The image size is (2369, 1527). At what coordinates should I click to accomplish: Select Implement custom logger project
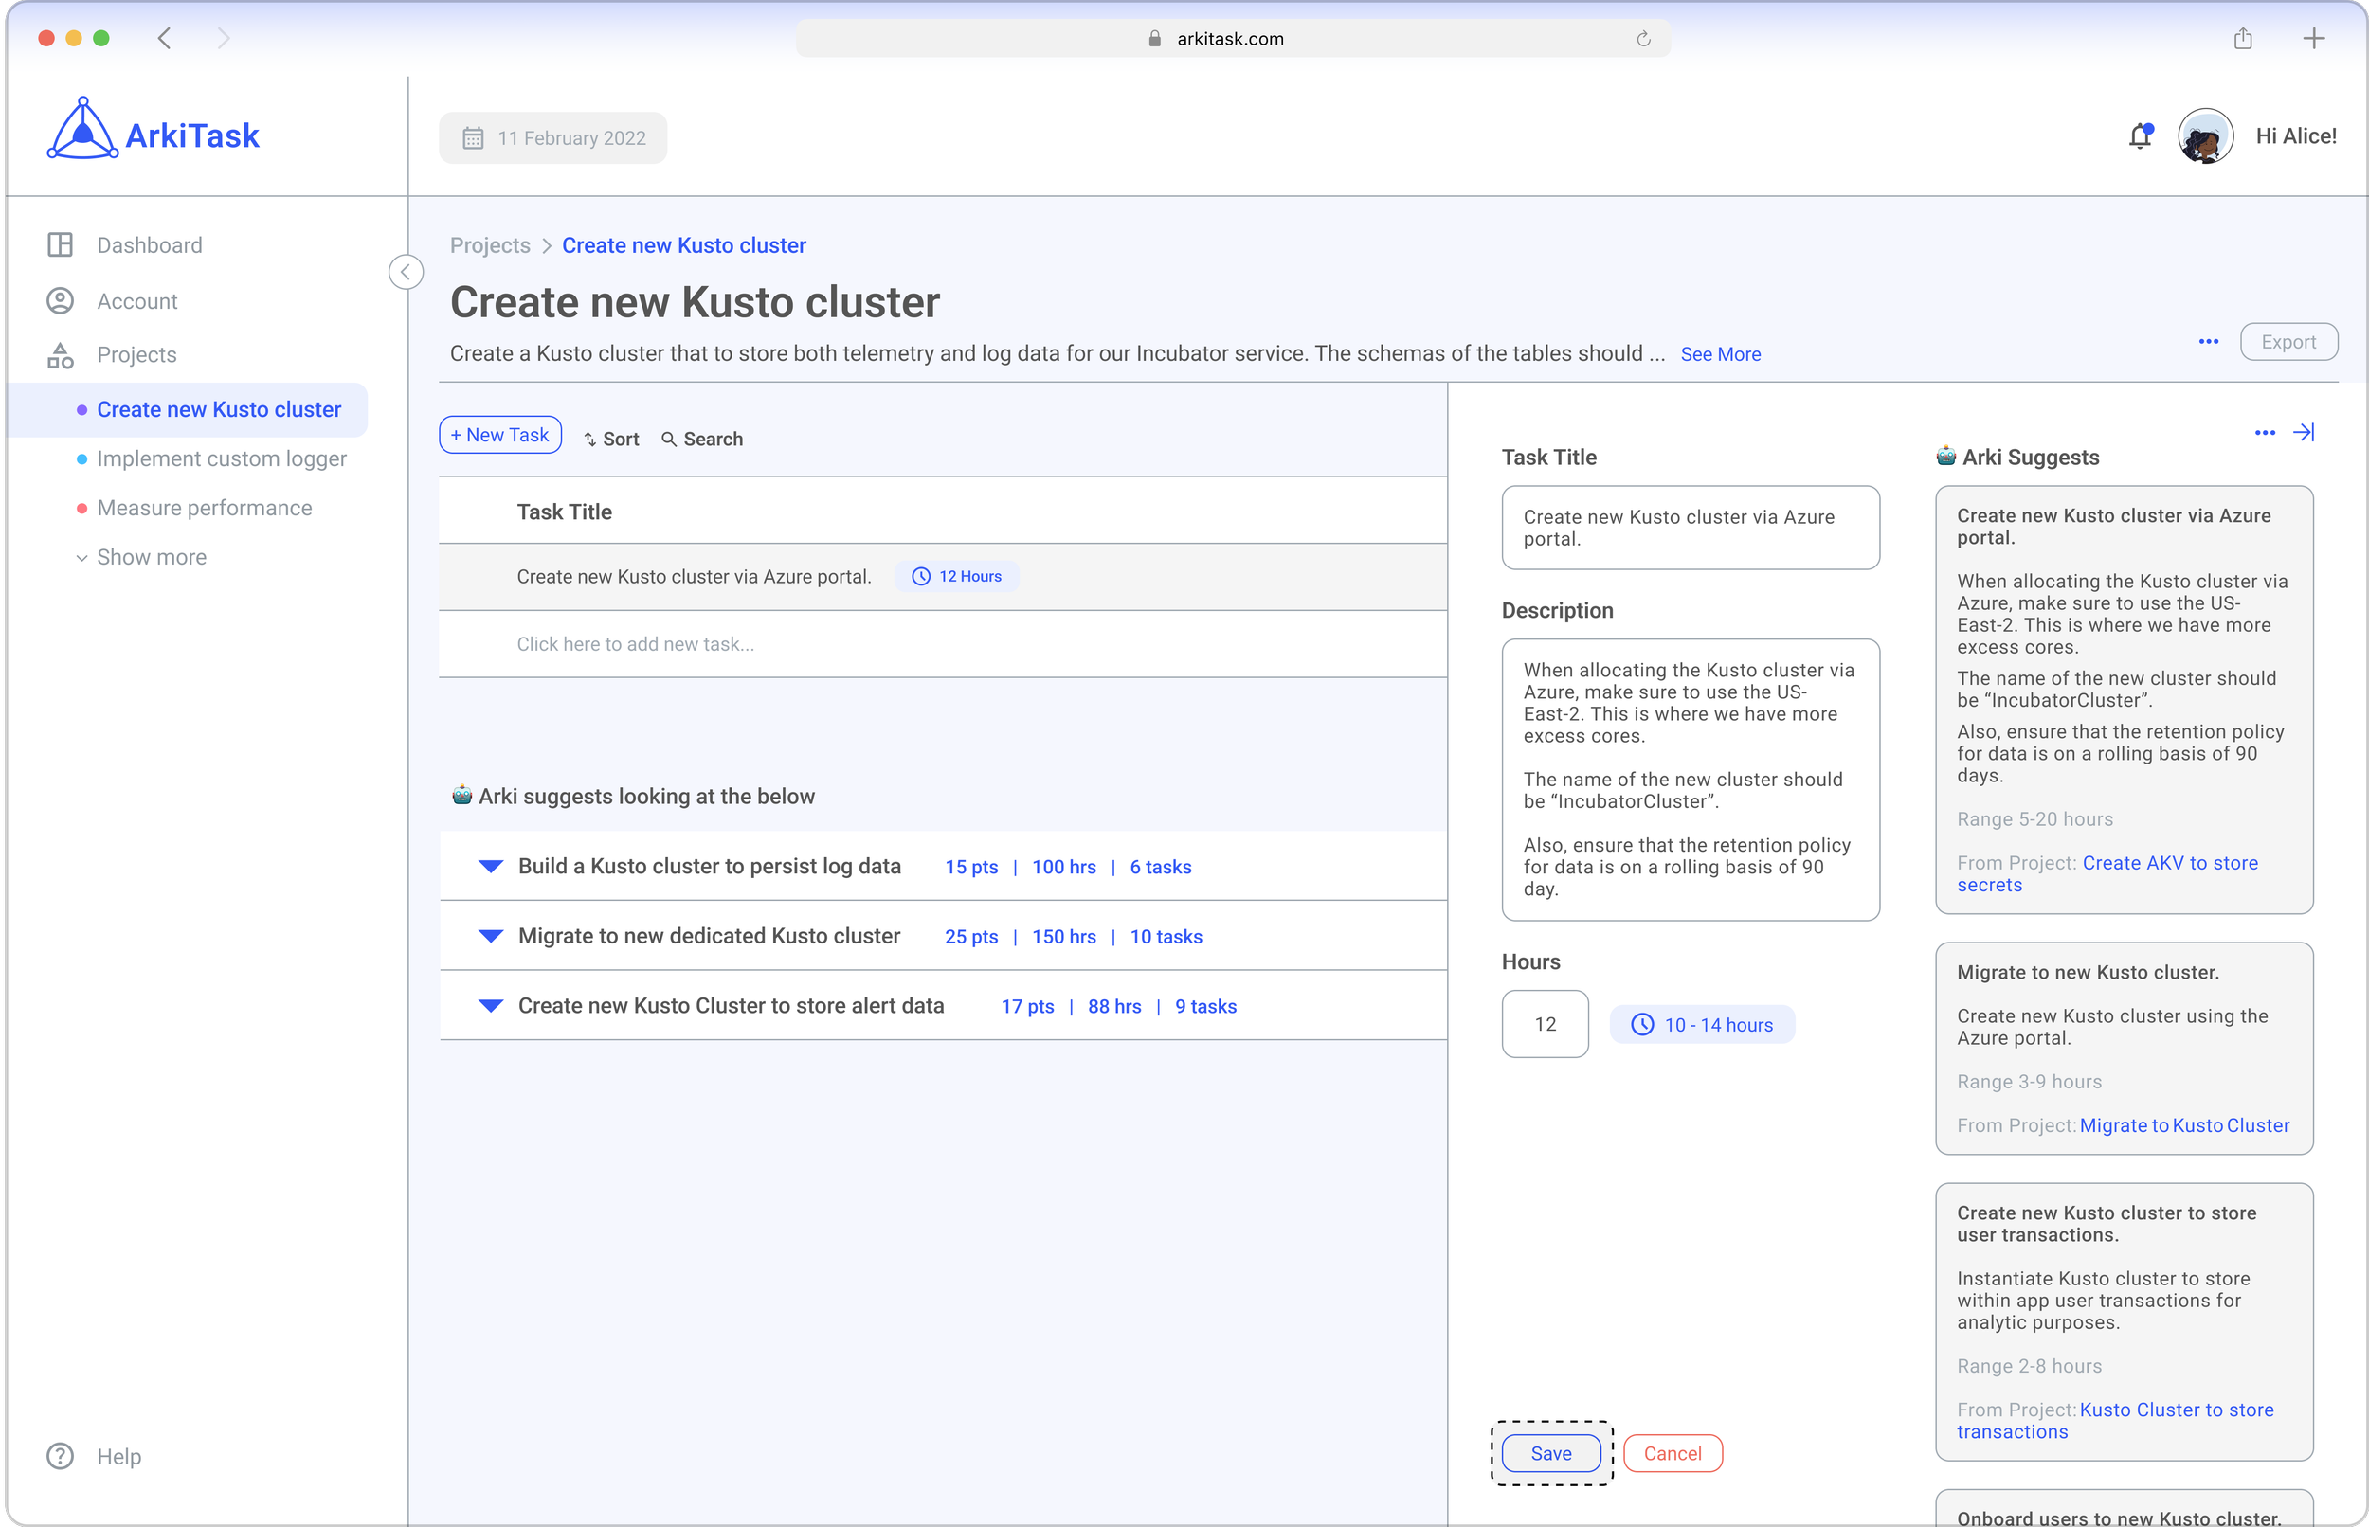coord(221,458)
